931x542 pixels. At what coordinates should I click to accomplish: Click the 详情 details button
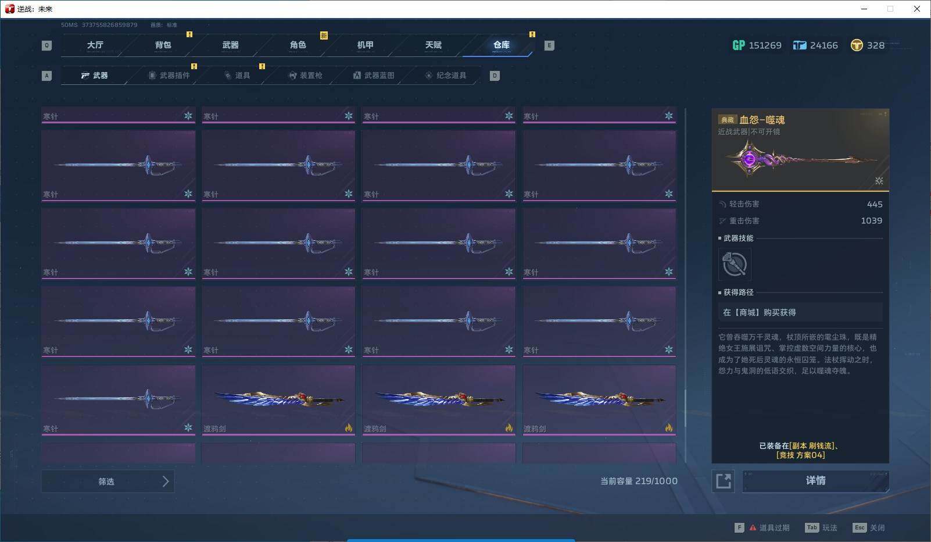coord(815,481)
